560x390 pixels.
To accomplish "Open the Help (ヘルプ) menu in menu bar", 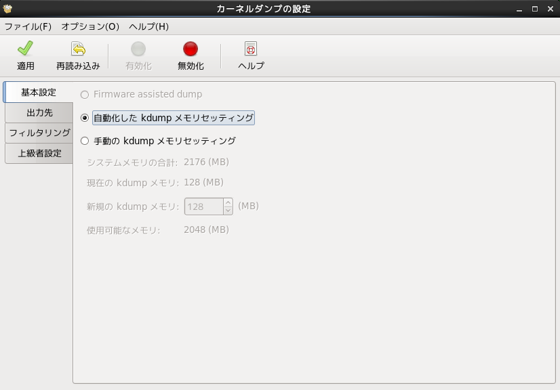I will coord(148,26).
